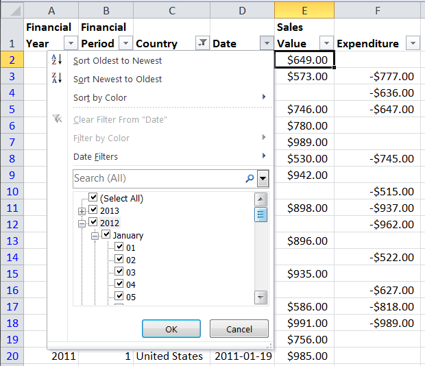
Task: Uncheck the January month checkbox
Action: point(106,235)
